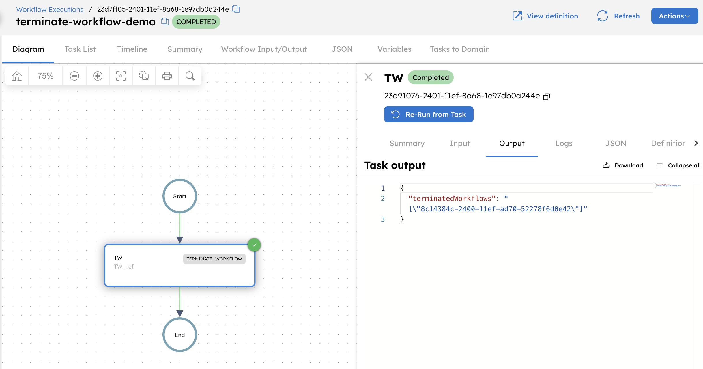The width and height of the screenshot is (703, 369).
Task: Open the task JSON tab
Action: (616, 143)
